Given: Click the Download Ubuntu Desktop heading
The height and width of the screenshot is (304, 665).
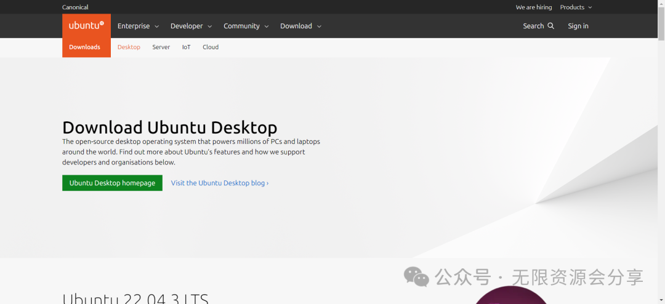Looking at the screenshot, I should [x=170, y=127].
